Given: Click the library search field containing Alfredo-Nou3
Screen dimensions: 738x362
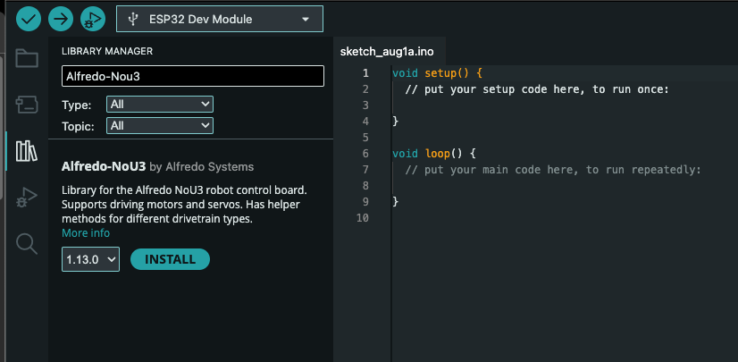Looking at the screenshot, I should point(193,76).
